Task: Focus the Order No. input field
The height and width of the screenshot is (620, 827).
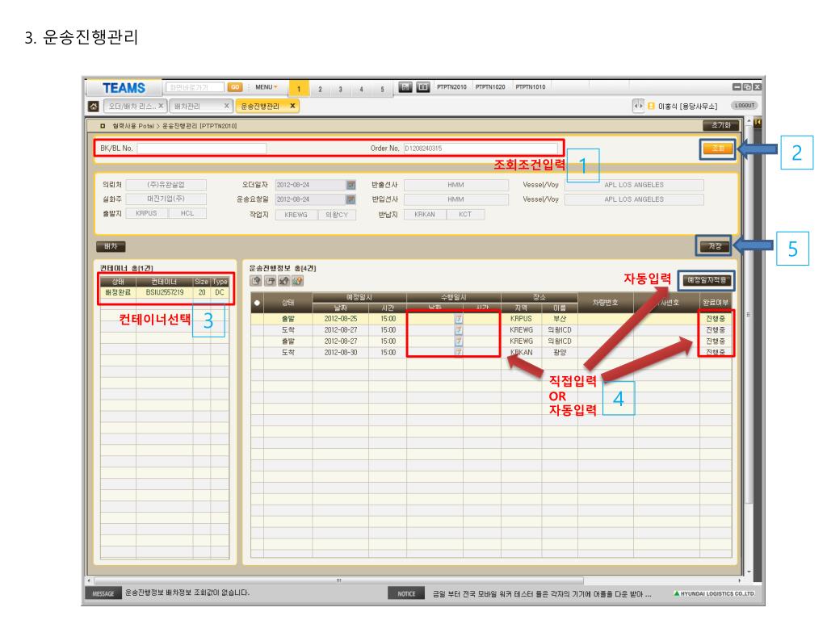Action: click(x=481, y=149)
